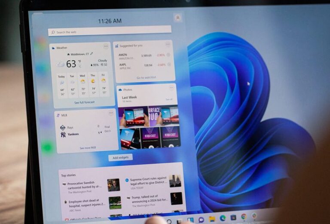Edit location pencil next to Middletown, CT
Screen dimensions: 330x224
pyautogui.click(x=92, y=54)
